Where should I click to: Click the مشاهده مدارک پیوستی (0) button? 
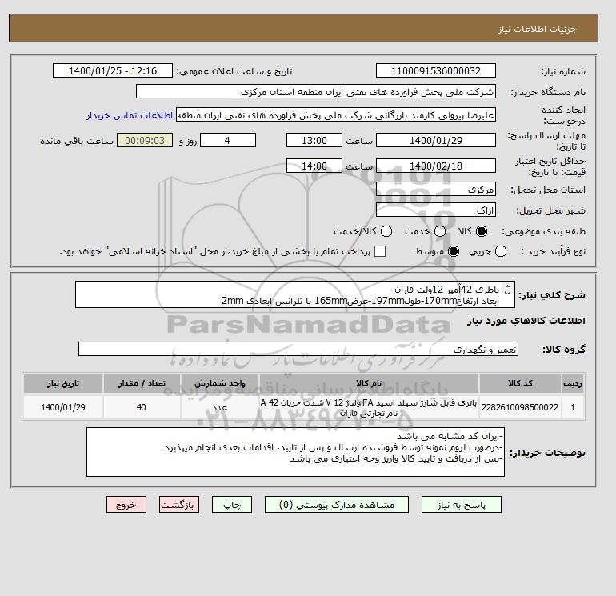(x=337, y=505)
